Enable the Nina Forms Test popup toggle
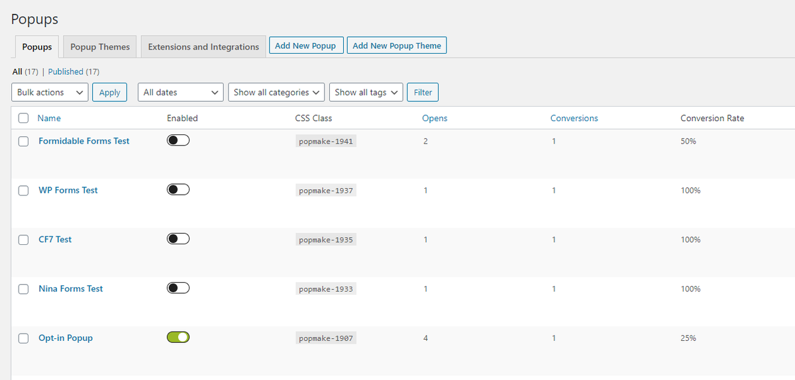 (x=178, y=288)
